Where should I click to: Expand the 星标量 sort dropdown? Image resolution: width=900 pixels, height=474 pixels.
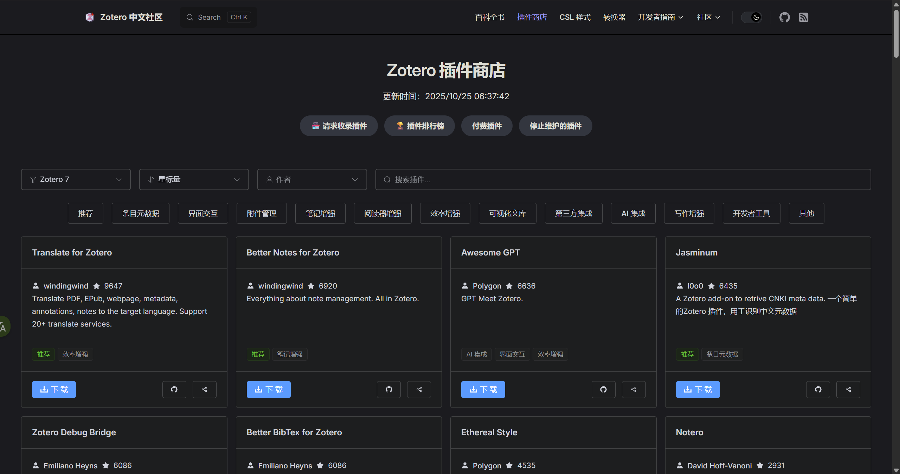(194, 179)
